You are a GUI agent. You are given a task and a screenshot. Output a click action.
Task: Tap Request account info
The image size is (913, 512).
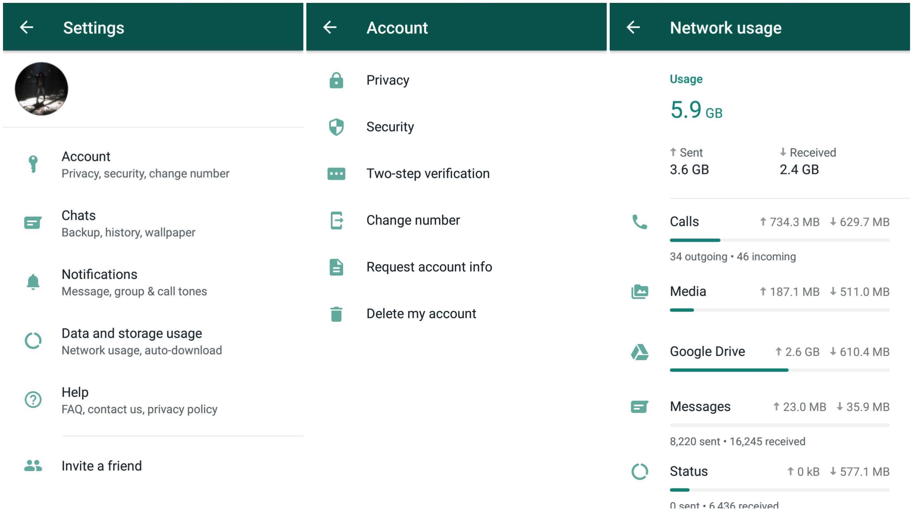pyautogui.click(x=429, y=267)
